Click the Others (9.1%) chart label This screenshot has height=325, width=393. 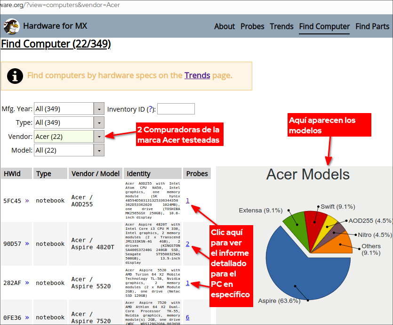point(371,249)
